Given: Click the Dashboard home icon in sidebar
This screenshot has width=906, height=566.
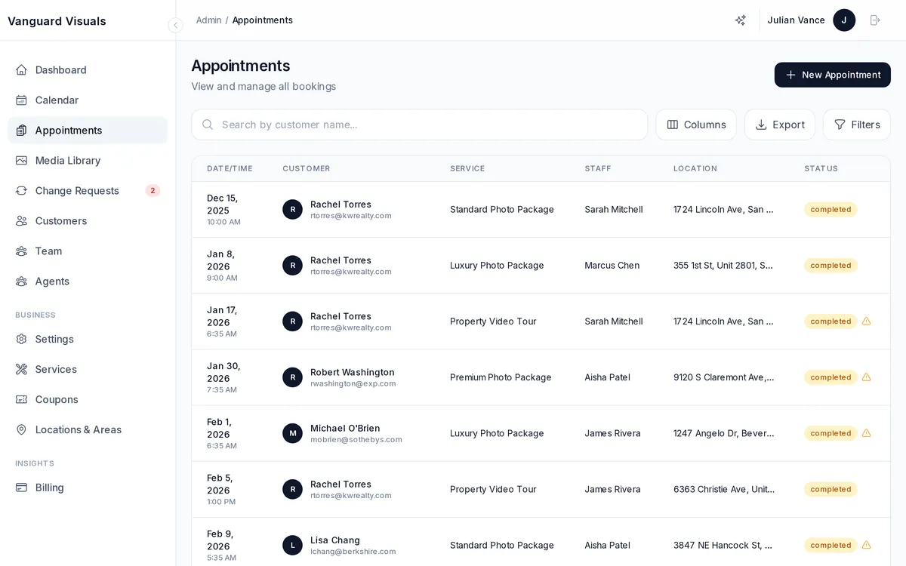Looking at the screenshot, I should pyautogui.click(x=22, y=70).
